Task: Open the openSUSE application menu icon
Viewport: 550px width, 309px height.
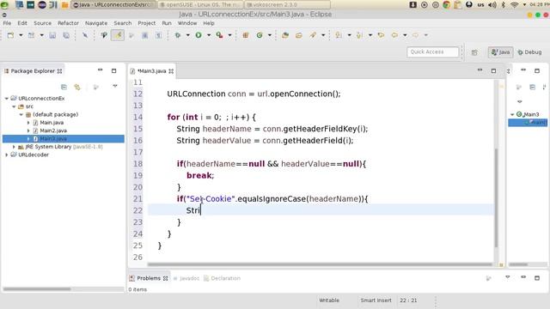Action: click(x=4, y=4)
